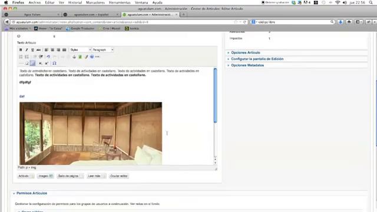
Task: Click the blue help icon in editor
Action: 92,57
